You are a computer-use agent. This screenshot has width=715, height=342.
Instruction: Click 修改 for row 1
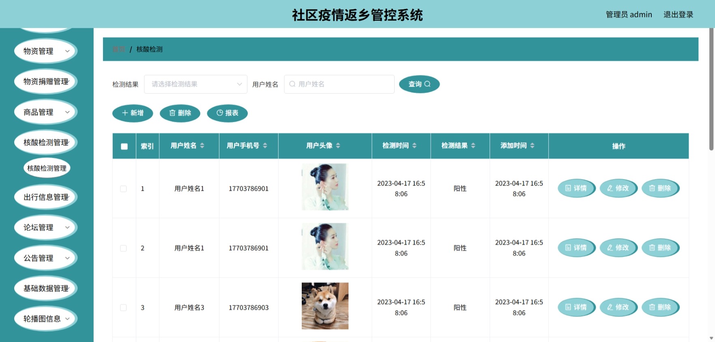618,188
